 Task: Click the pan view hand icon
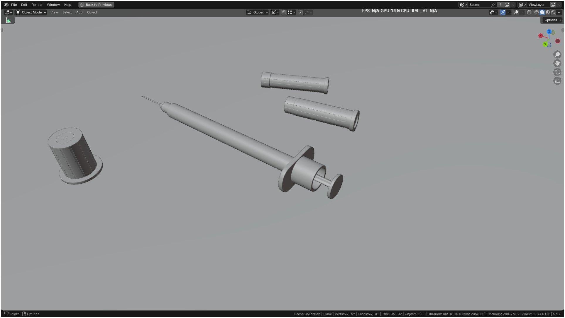tap(557, 63)
